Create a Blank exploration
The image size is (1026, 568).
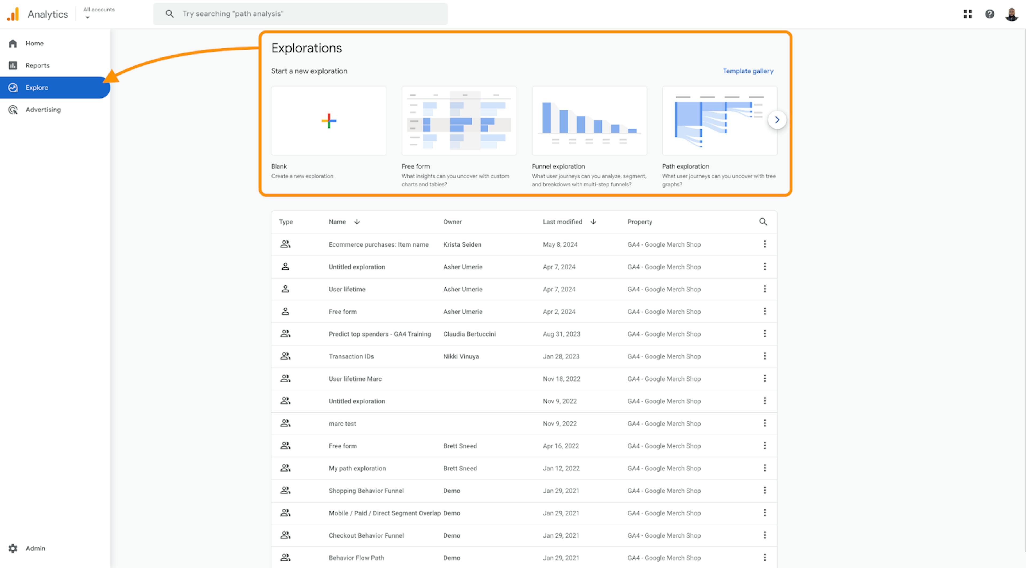(329, 121)
